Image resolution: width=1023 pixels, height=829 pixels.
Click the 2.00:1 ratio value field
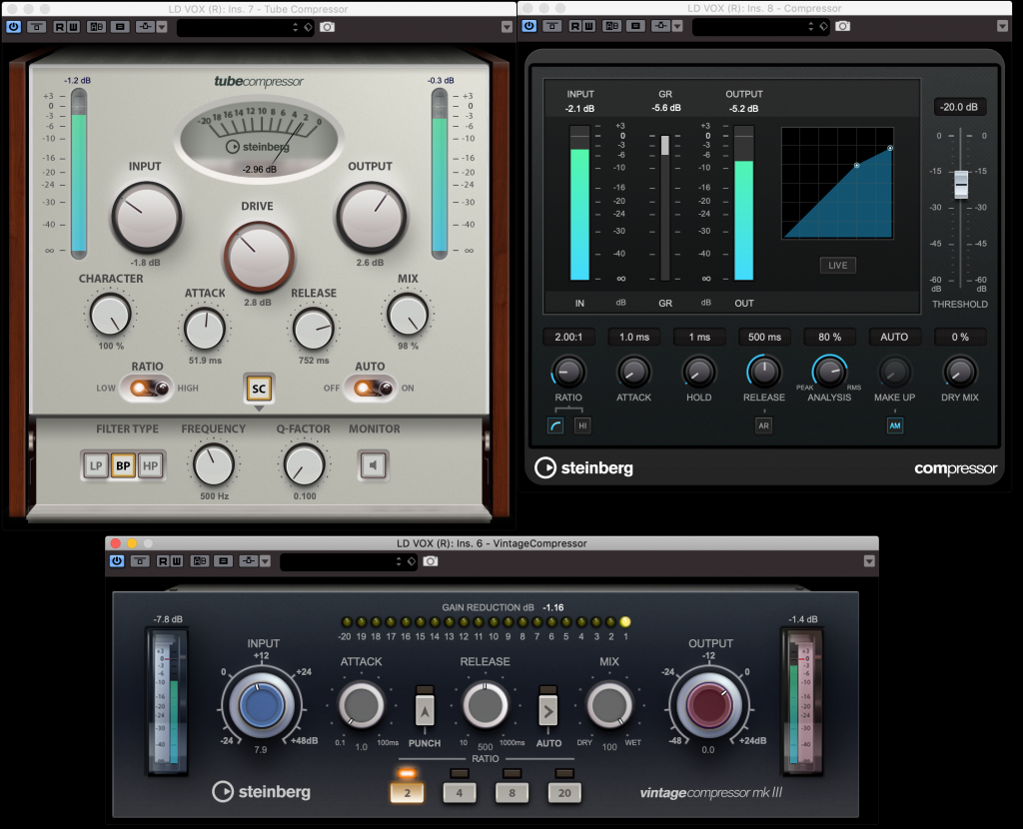pos(567,337)
